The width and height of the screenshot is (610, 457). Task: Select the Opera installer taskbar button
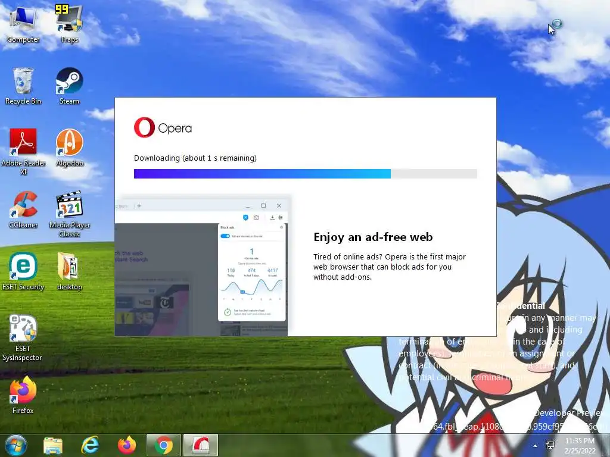click(201, 445)
